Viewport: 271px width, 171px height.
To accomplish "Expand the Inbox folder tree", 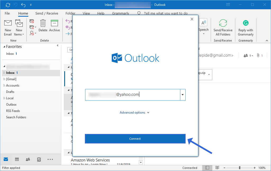I will tap(4, 73).
